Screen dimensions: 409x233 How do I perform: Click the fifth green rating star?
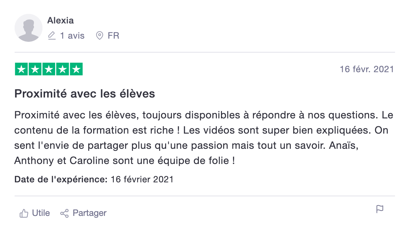pos(76,69)
